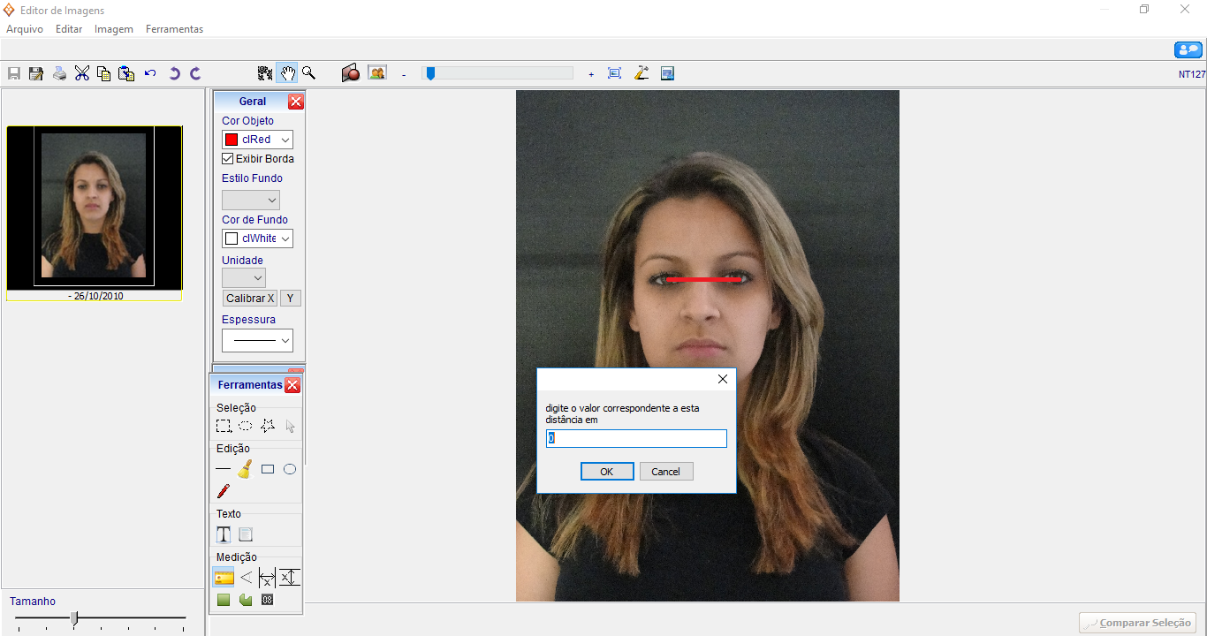
Task: Click the scissors cut icon
Action: pyautogui.click(x=82, y=73)
